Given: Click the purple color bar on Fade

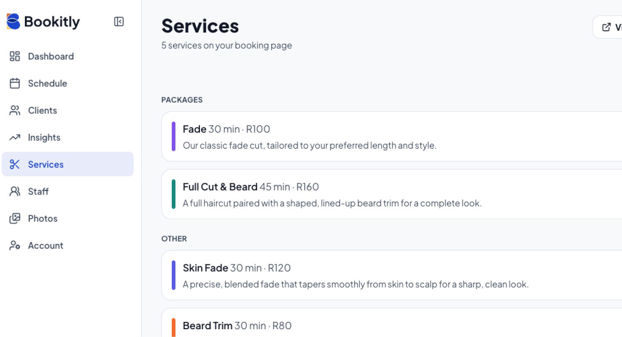Looking at the screenshot, I should click(x=173, y=137).
